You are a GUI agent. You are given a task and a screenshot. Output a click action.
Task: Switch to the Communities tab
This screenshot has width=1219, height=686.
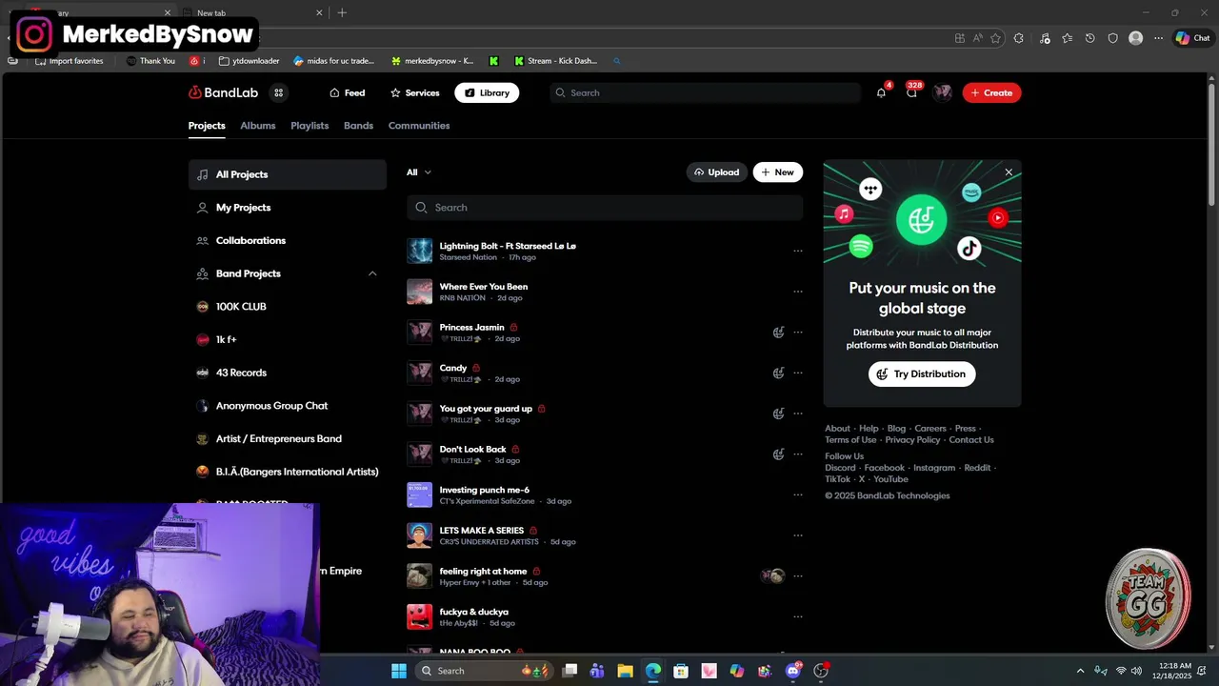[x=419, y=126]
